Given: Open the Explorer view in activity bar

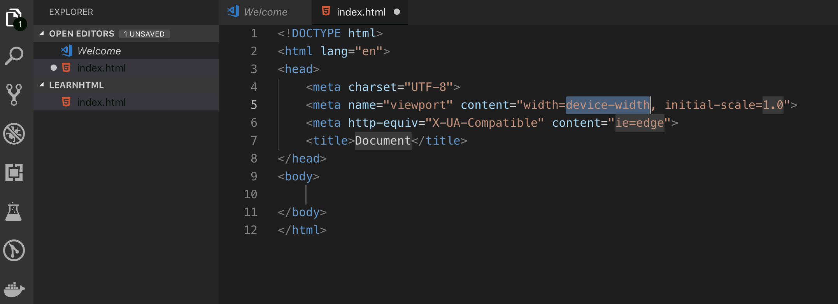Looking at the screenshot, I should (x=15, y=18).
